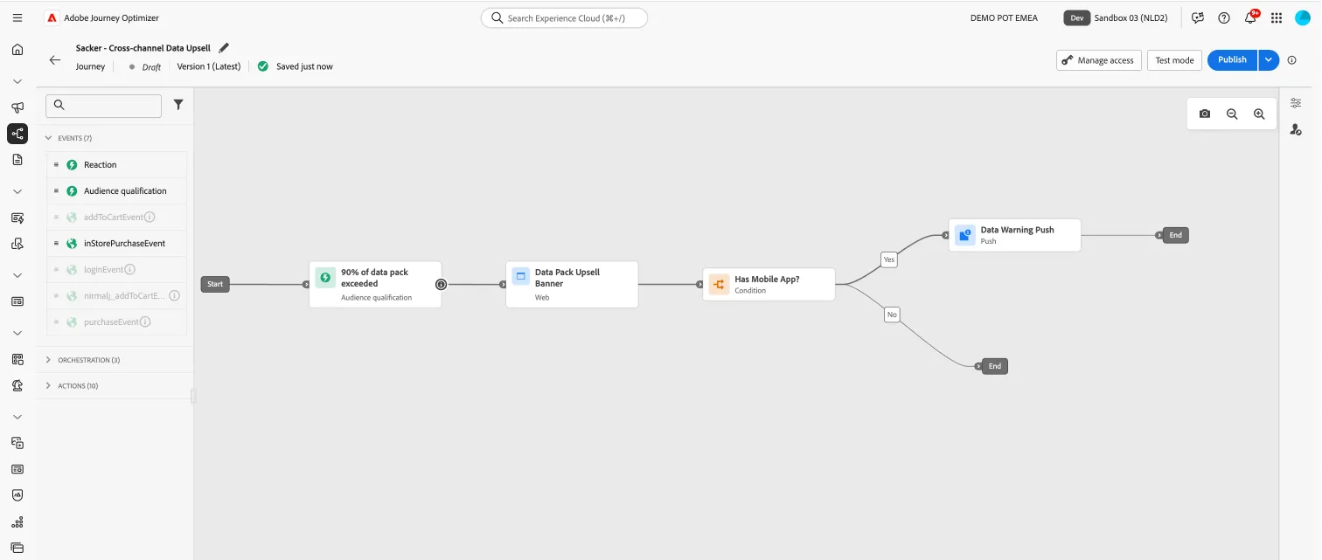
Task: Filter the activity palette with the funnel icon
Action: pos(178,105)
